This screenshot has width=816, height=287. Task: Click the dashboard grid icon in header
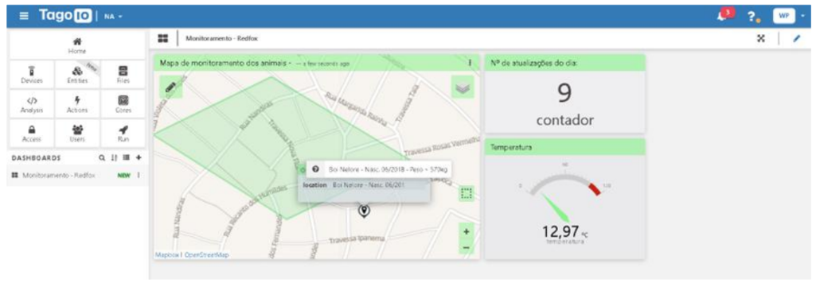[x=163, y=38]
